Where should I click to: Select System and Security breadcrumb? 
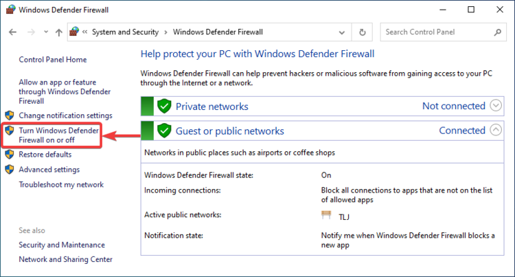125,32
